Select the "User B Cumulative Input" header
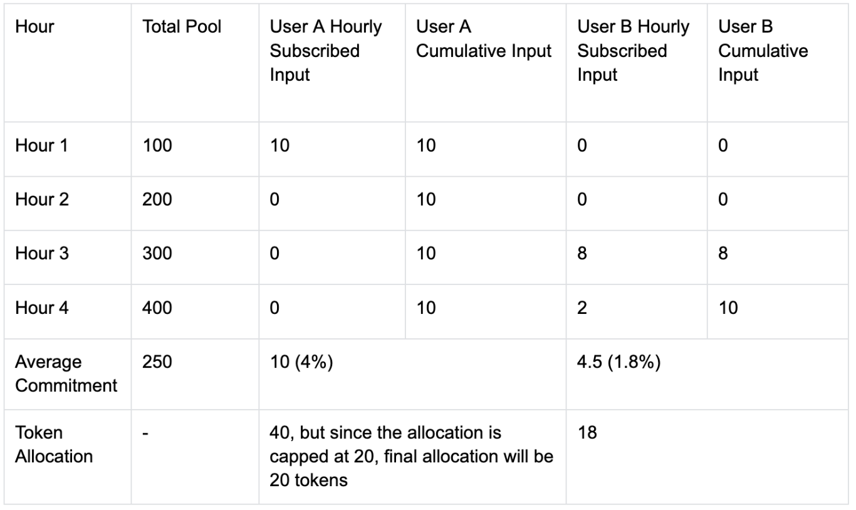Image resolution: width=856 pixels, height=510 pixels. coord(763,51)
